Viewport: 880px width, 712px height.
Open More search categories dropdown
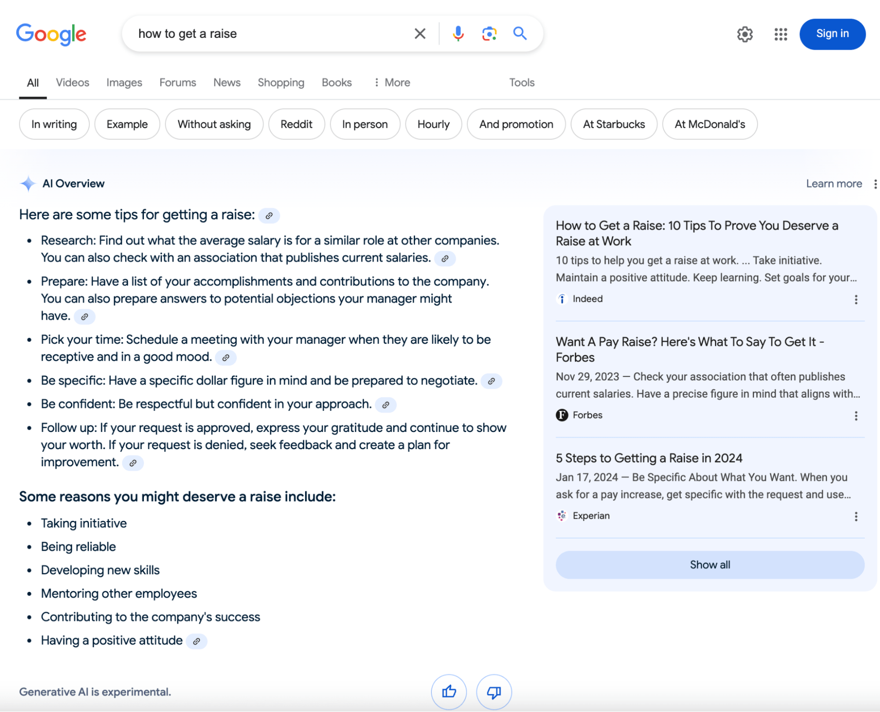tap(392, 82)
